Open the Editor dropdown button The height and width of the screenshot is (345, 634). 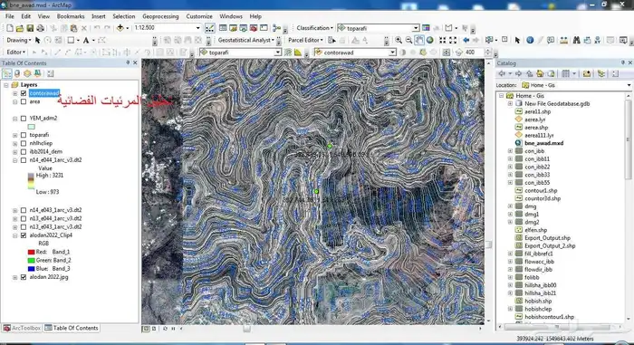coord(16,53)
